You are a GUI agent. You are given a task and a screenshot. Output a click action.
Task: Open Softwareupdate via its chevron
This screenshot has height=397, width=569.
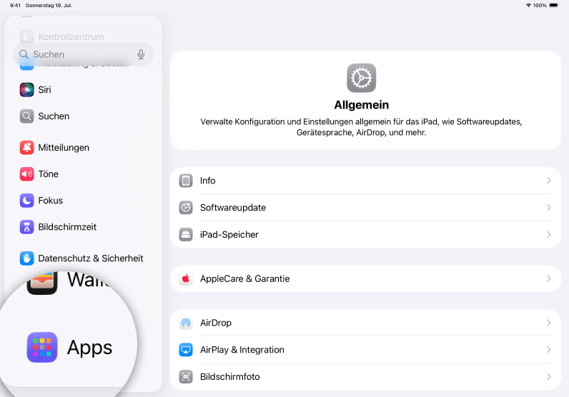548,208
